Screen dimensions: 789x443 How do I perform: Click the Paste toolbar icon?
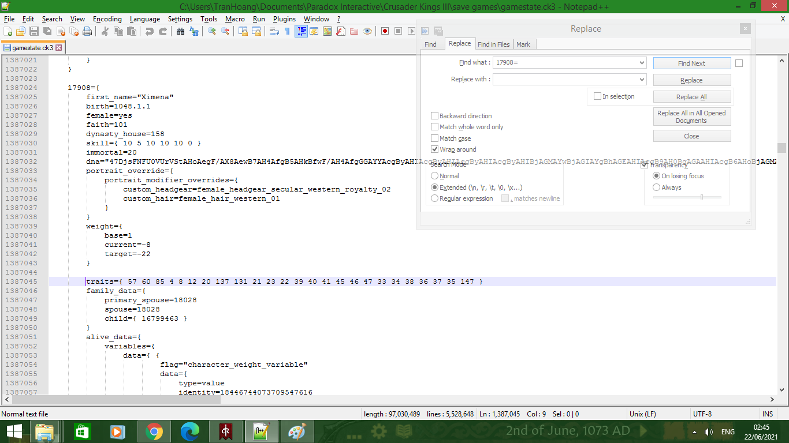pos(132,31)
